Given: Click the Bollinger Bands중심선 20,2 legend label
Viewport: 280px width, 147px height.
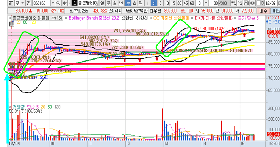Looking at the screenshot, I should (94, 18).
